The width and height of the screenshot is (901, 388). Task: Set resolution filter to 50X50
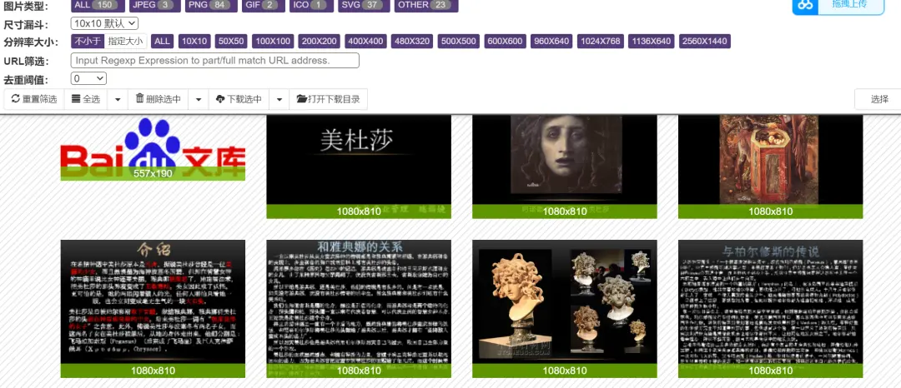pos(232,42)
